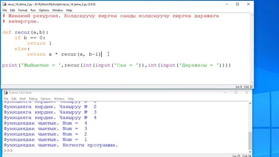Viewport: 279px width, 157px height.
Task: Click the print statement line in editor
Action: point(116,65)
